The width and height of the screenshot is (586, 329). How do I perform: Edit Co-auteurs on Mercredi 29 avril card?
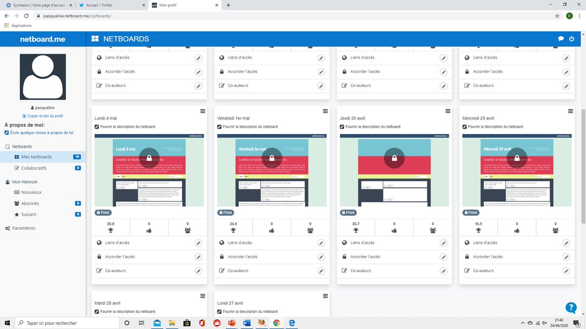[566, 271]
